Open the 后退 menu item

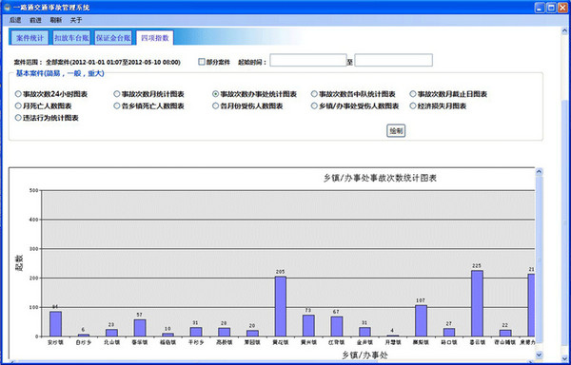pos(15,20)
